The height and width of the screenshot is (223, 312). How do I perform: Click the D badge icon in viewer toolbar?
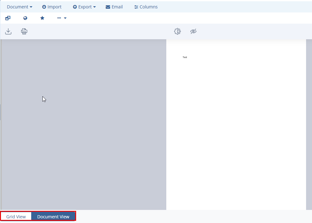178,31
